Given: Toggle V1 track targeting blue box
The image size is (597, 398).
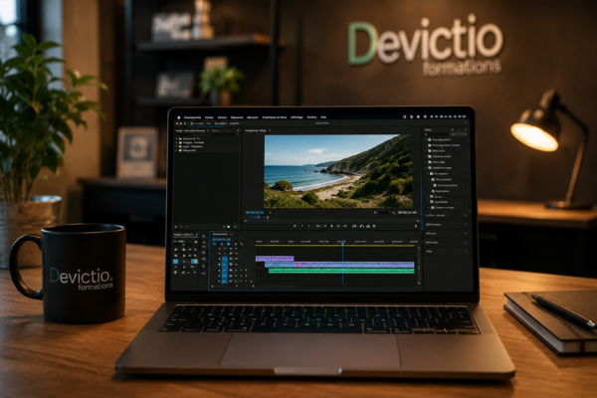Looking at the screenshot, I should tap(225, 265).
